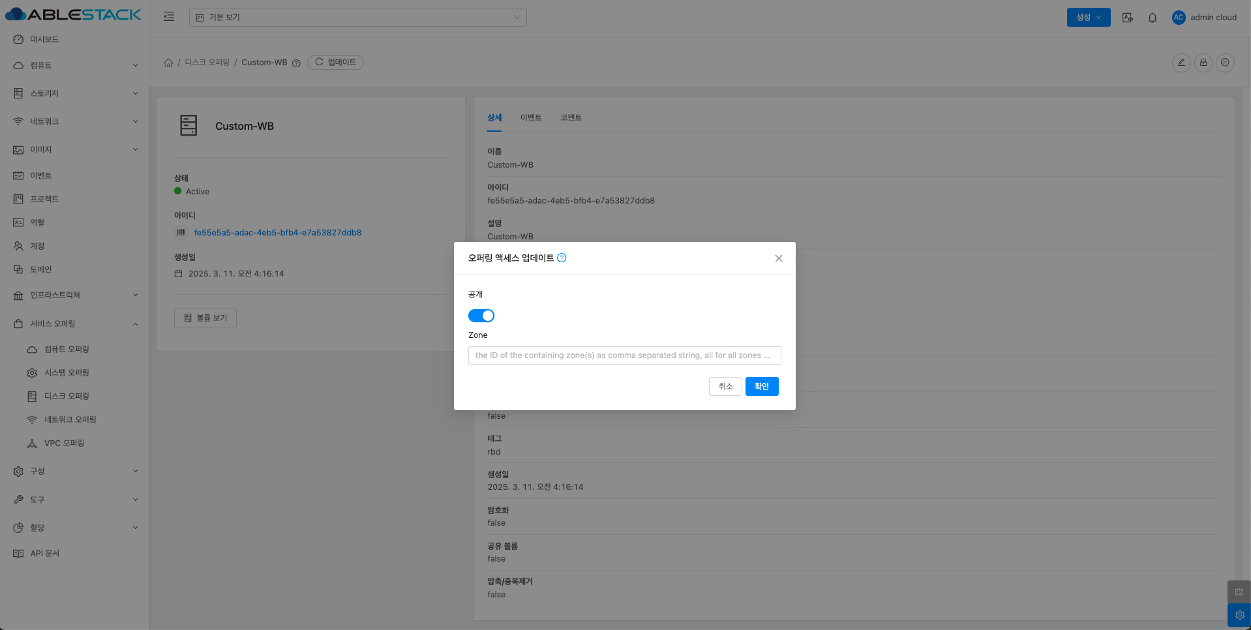Open 디스크 오퍼링 breadcrumb link

click(207, 63)
